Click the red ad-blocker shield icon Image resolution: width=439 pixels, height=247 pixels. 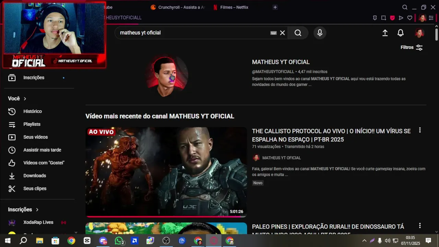[392, 18]
